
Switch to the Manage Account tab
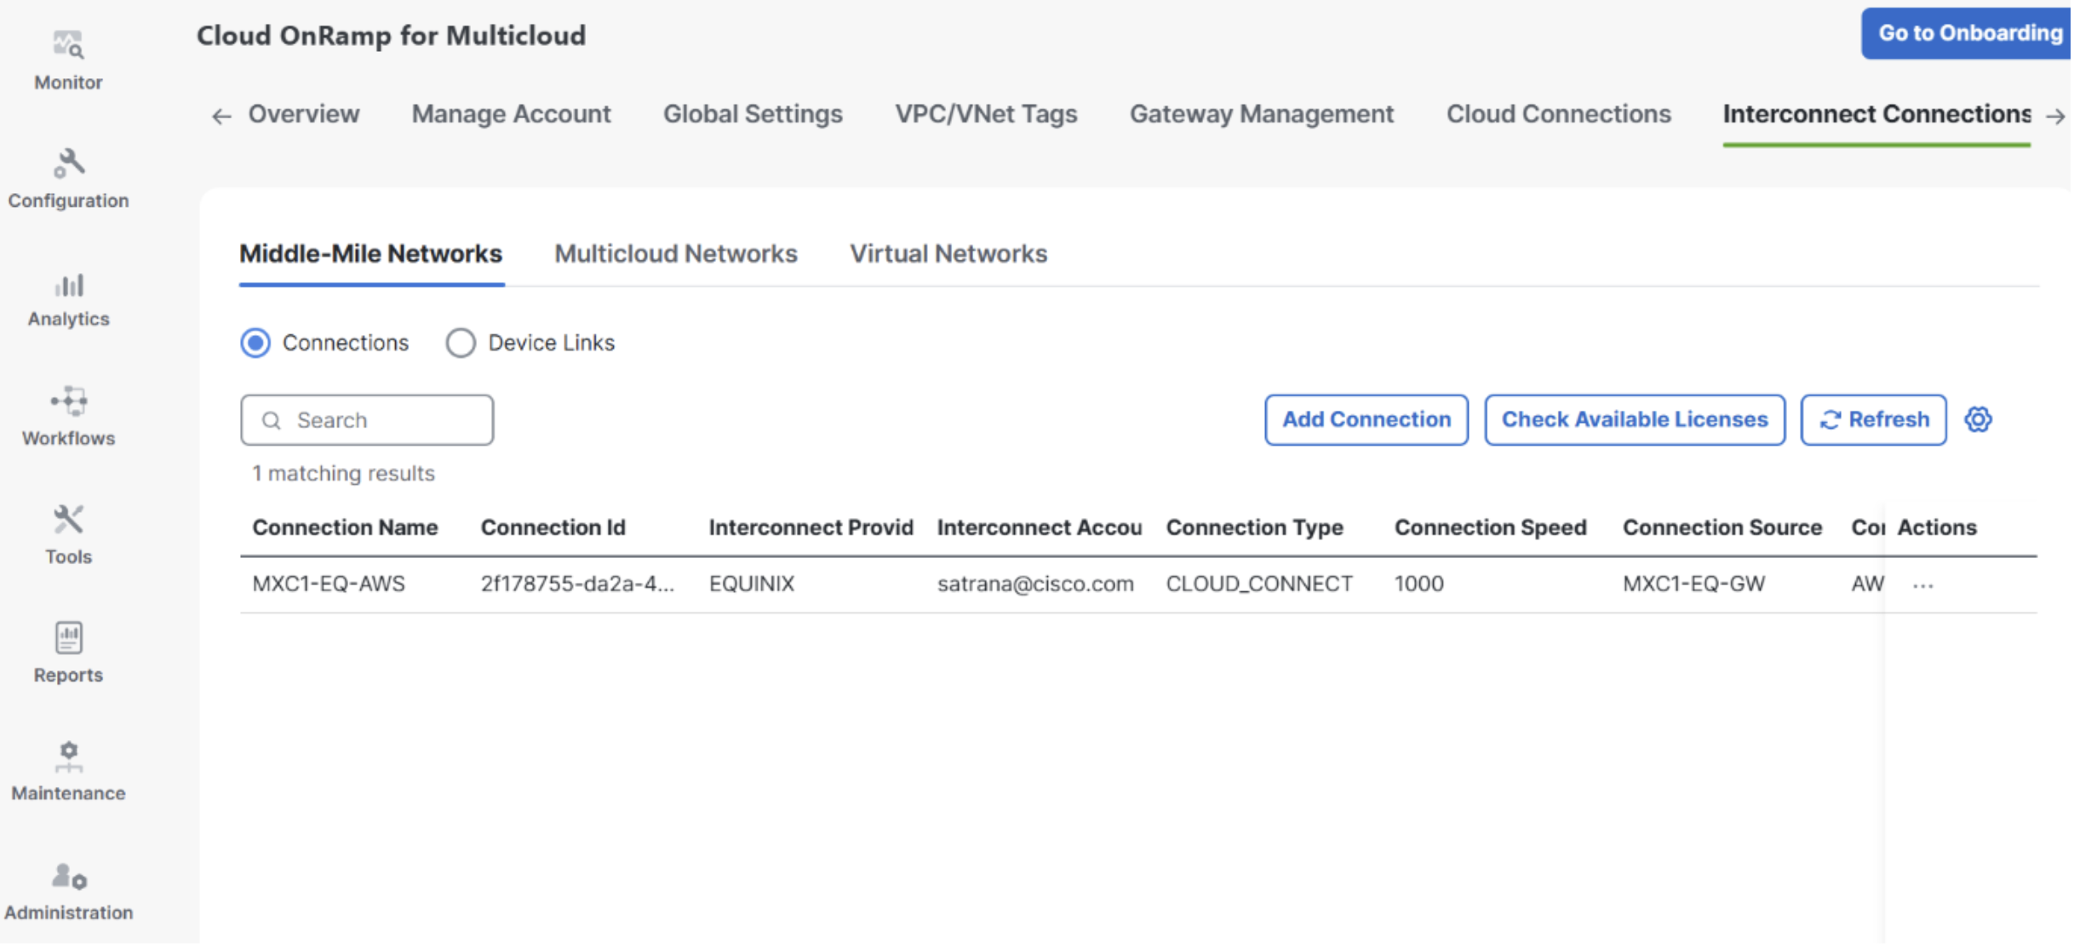pos(512,114)
